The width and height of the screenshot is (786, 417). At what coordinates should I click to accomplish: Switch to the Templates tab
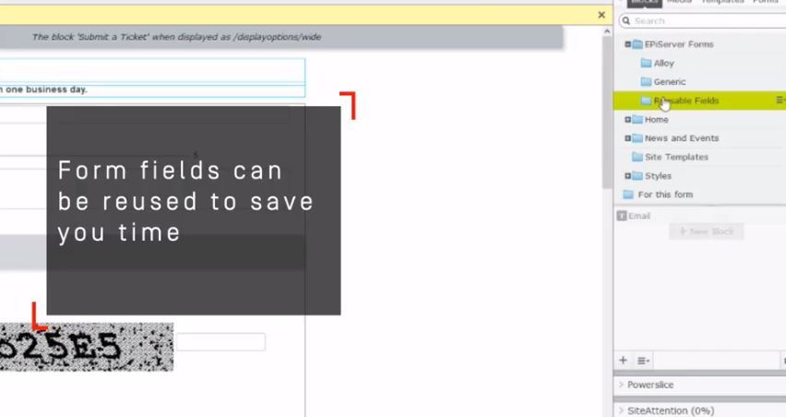coord(722,2)
